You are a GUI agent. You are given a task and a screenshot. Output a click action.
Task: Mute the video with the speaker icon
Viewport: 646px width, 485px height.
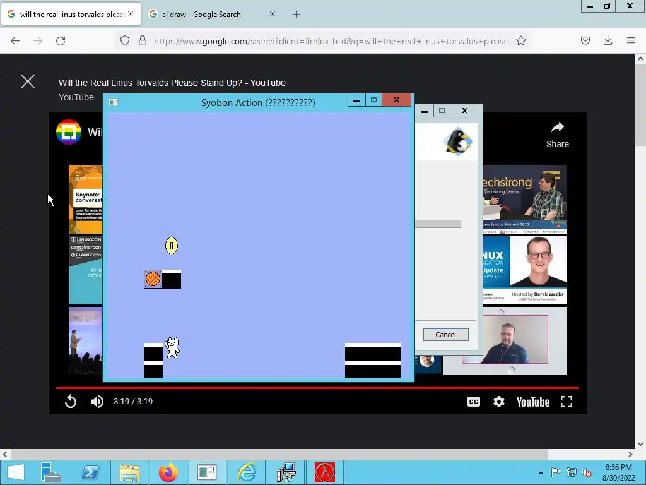point(97,401)
